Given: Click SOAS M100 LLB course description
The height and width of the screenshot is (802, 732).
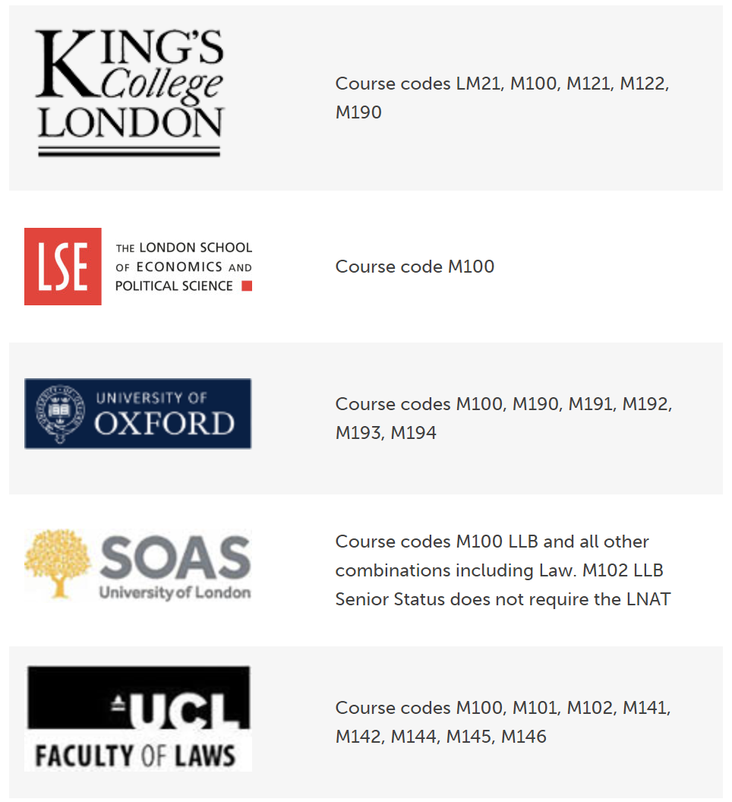Looking at the screenshot, I should tap(503, 570).
